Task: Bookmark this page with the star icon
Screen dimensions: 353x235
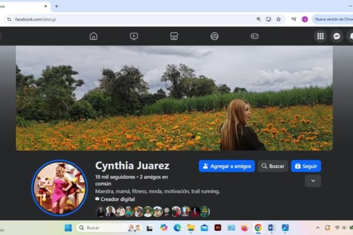Action: point(278,19)
